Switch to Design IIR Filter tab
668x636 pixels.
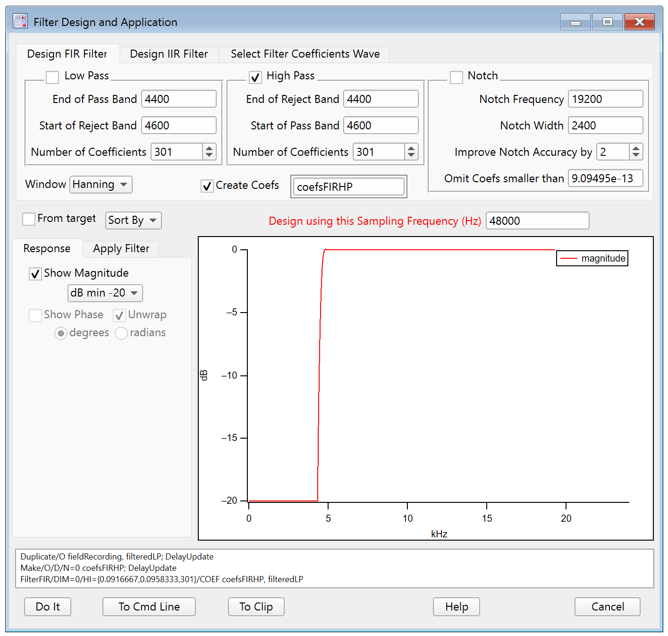(x=169, y=54)
